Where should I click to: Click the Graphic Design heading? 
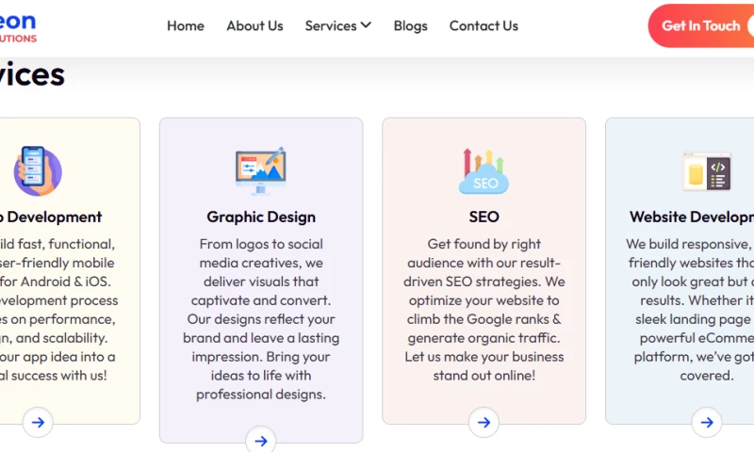coord(261,217)
